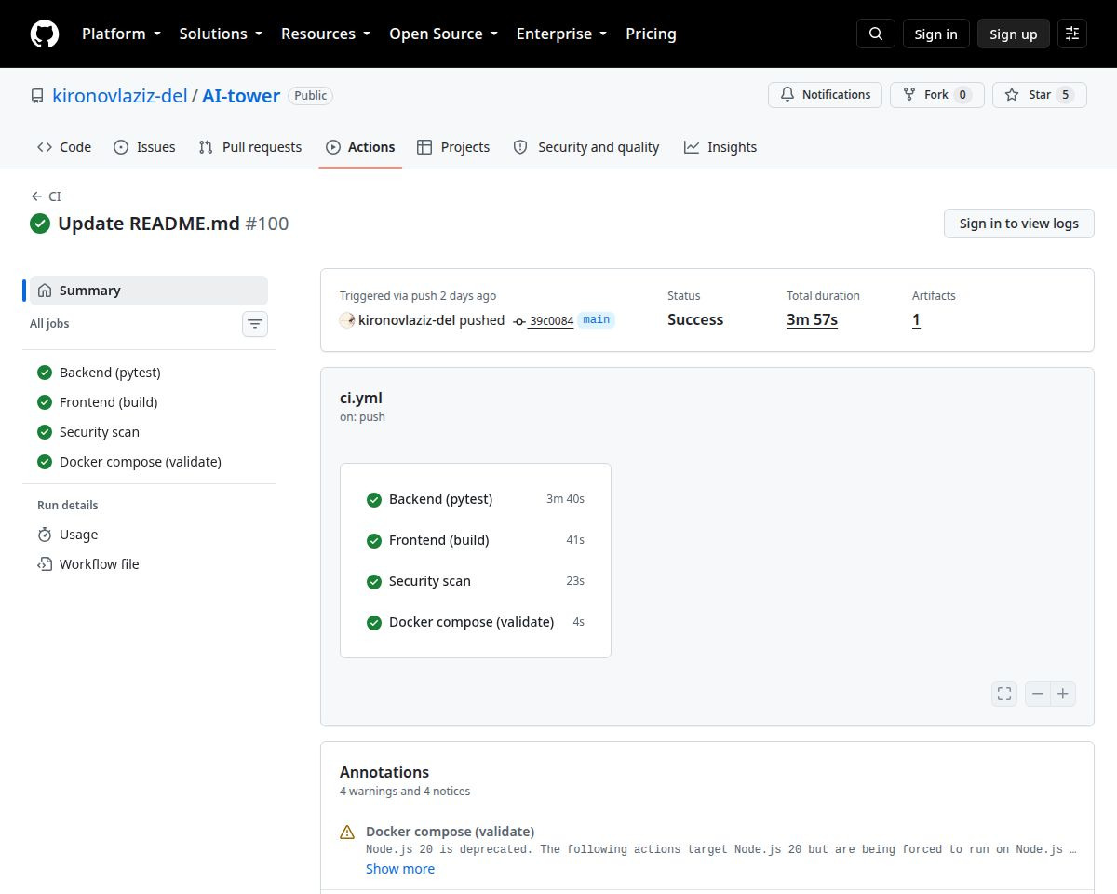Click the Sign up button
This screenshot has height=894, width=1117.
[x=1014, y=34]
